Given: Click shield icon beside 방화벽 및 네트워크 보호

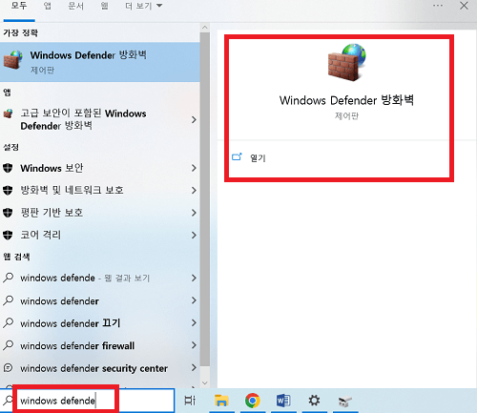Looking at the screenshot, I should pyautogui.click(x=8, y=190).
